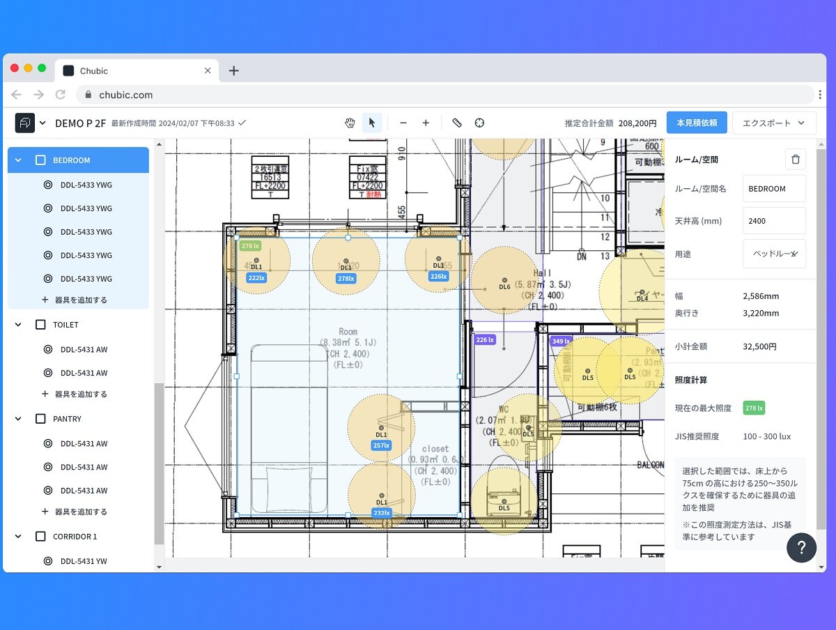Click the ルーム/空間名 input field

tap(774, 188)
